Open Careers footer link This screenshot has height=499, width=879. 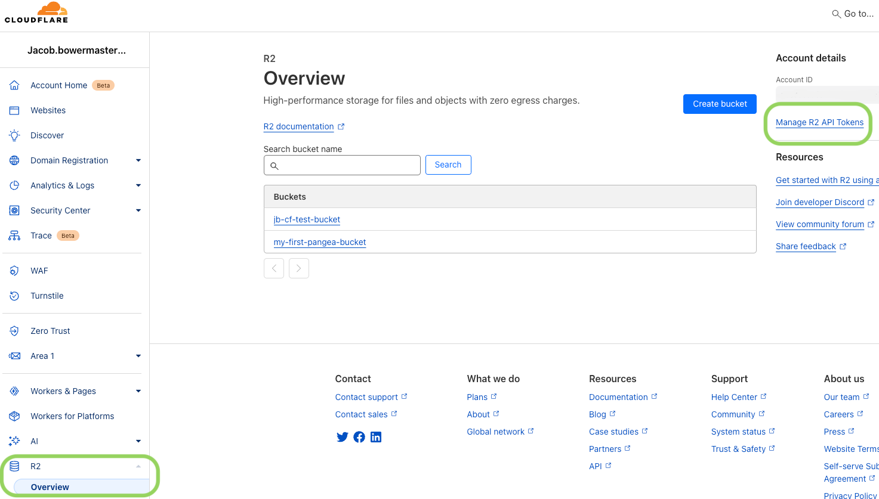(x=838, y=414)
